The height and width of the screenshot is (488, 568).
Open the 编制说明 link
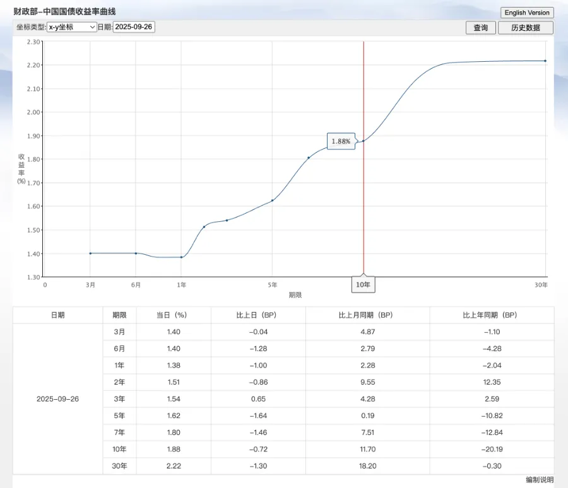pos(540,480)
